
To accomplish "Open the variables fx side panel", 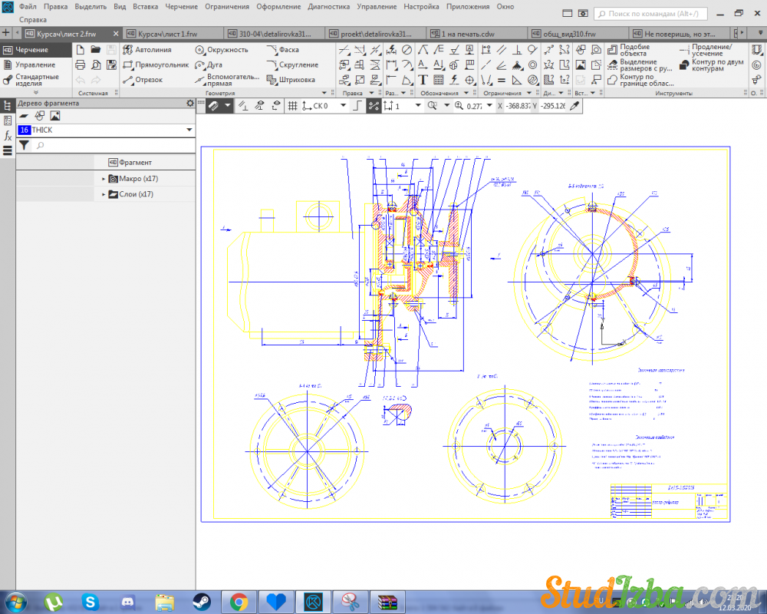I will [x=8, y=135].
